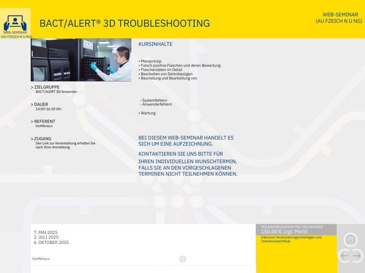Viewport: 365px width, 273px height.
Task: Click TEILNAHMEGEBÜHR PRO TEILNEHMER label
Action: pos(292,227)
